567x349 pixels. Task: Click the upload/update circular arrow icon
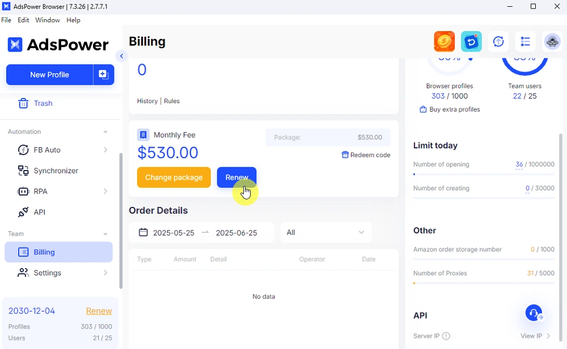[x=498, y=41]
